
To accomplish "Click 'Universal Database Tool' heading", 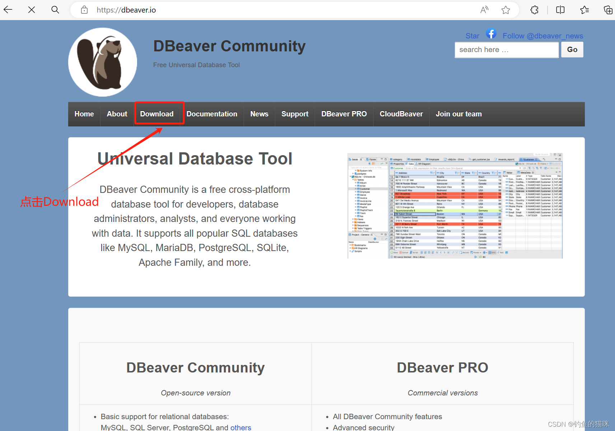I will click(x=195, y=159).
